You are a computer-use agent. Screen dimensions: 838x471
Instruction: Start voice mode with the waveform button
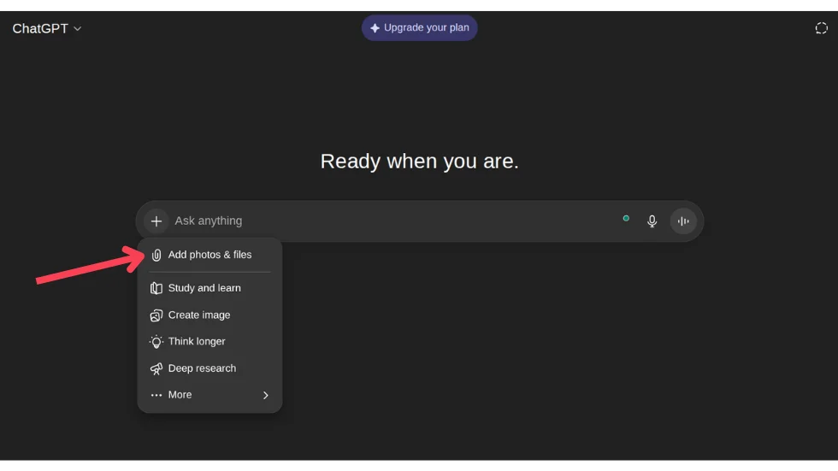click(x=683, y=221)
